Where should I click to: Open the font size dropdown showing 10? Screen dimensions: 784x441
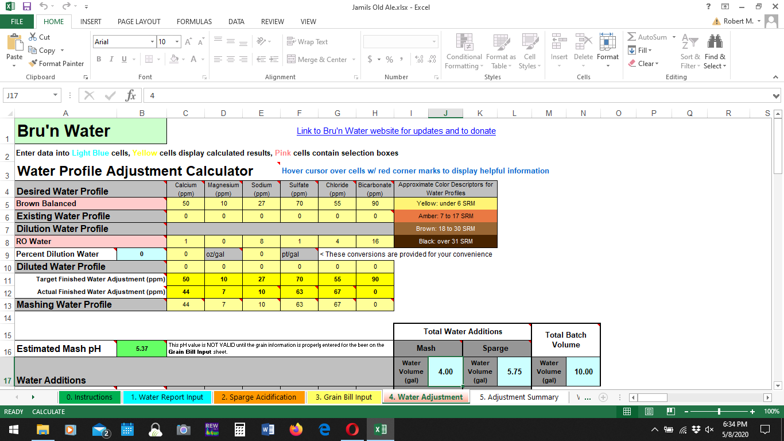(177, 42)
